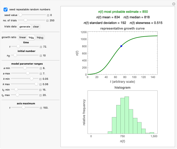Expand the no. of trials slider controls
Screen dimensions: 177x149
point(47,20)
